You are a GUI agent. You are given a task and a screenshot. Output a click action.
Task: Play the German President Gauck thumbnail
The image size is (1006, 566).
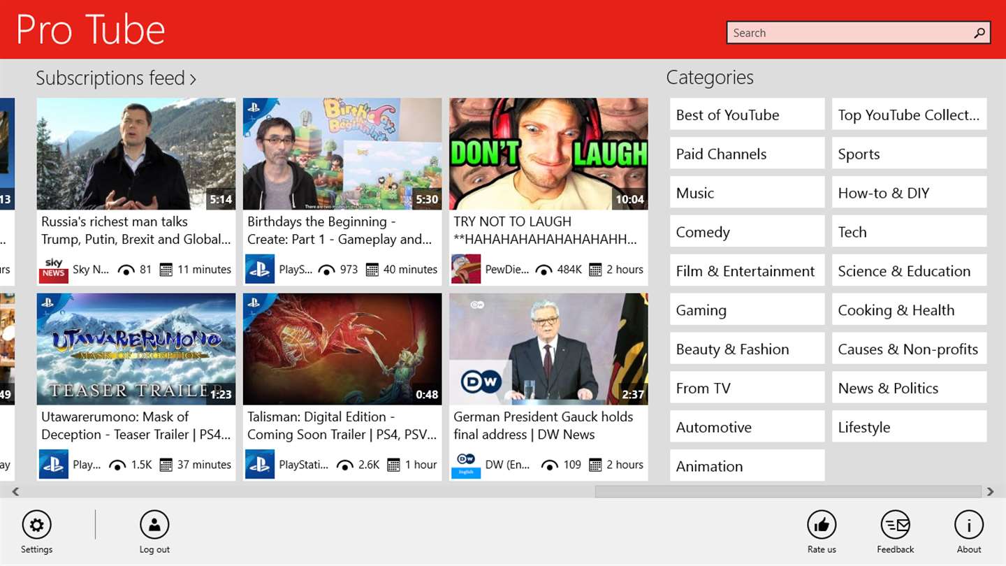pyautogui.click(x=548, y=349)
